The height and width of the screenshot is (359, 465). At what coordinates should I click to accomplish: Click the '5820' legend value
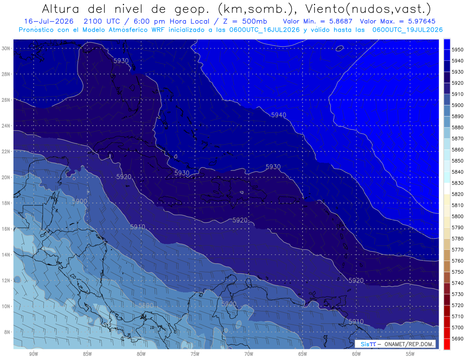pos(458,194)
